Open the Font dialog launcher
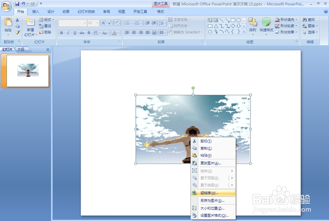The image size is (329, 221). coord(119,41)
